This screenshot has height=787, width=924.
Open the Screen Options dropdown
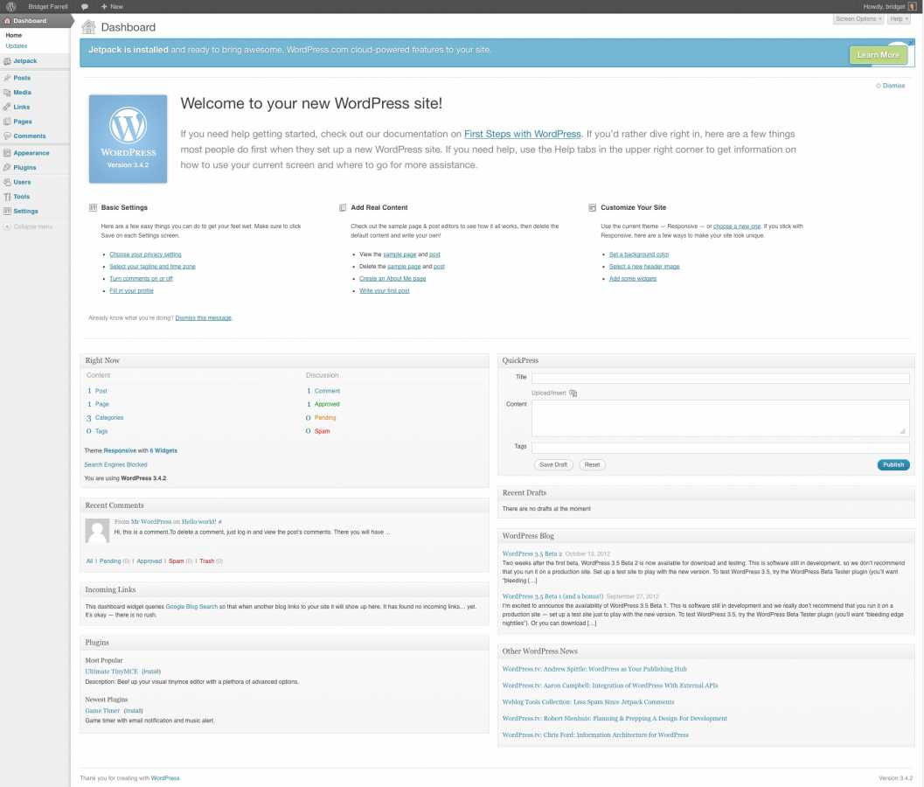(x=858, y=19)
